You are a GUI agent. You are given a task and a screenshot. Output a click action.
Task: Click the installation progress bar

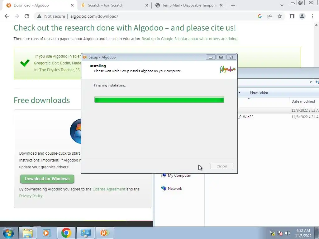[x=159, y=100]
